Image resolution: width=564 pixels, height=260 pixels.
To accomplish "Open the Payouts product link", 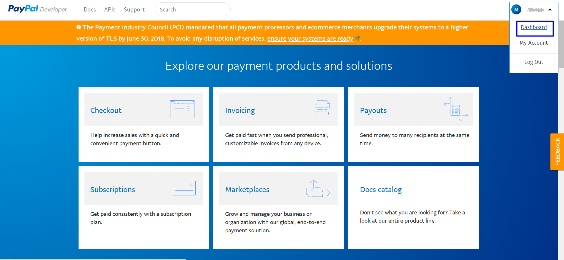I will click(373, 110).
